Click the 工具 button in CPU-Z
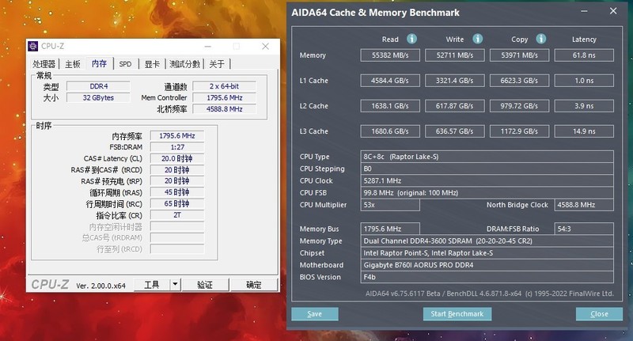This screenshot has width=633, height=341. point(152,285)
